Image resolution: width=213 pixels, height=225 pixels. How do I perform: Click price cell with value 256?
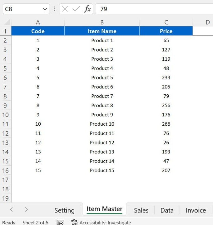coord(166,105)
